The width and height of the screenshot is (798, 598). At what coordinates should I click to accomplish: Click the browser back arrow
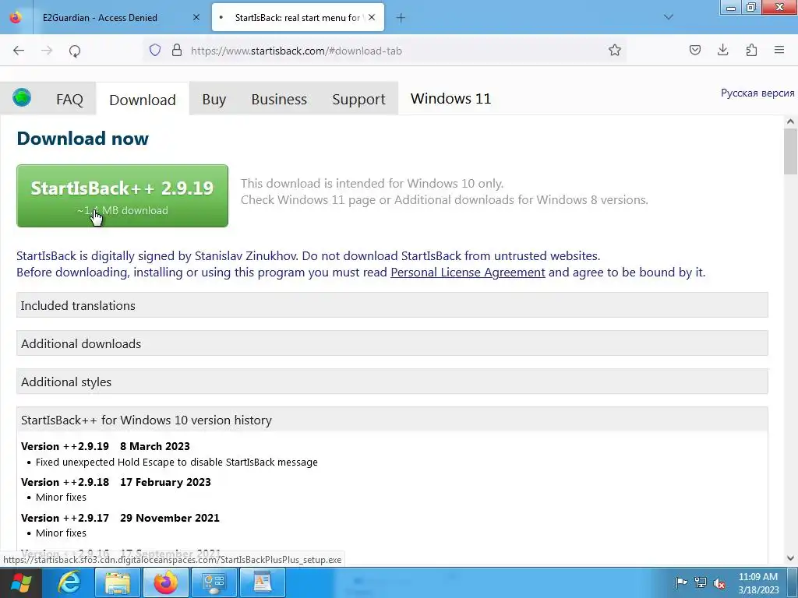19,51
